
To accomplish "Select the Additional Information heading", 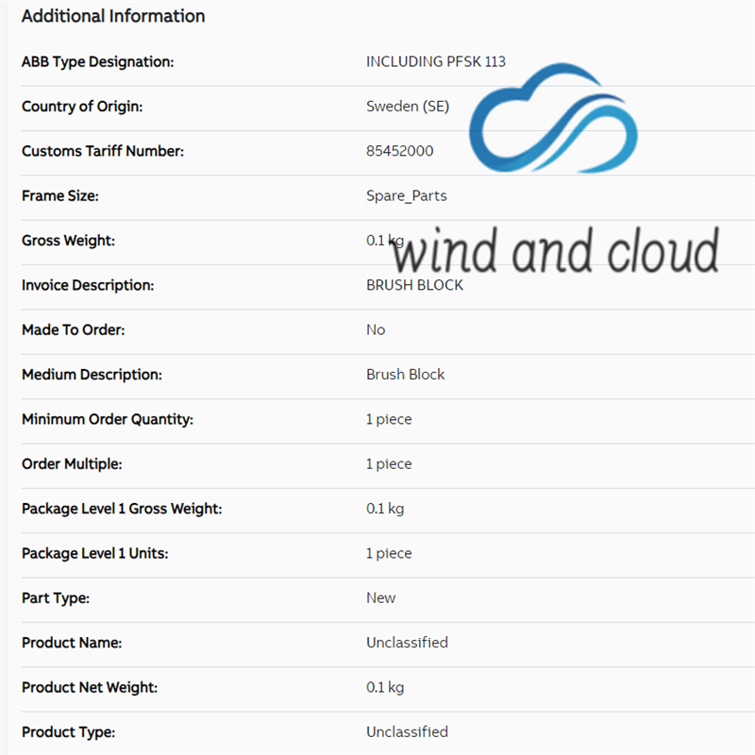I will 113,16.
